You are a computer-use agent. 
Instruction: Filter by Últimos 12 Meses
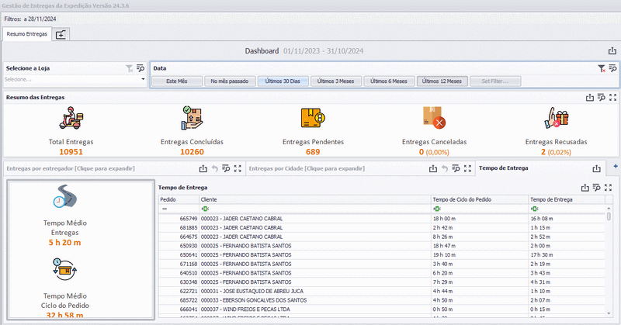[442, 81]
